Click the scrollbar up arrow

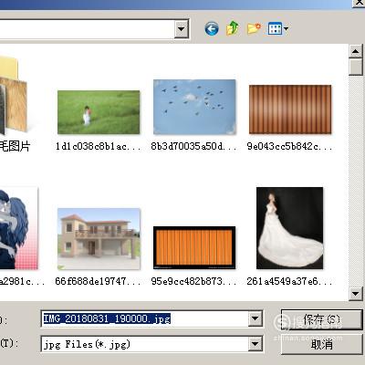click(355, 51)
